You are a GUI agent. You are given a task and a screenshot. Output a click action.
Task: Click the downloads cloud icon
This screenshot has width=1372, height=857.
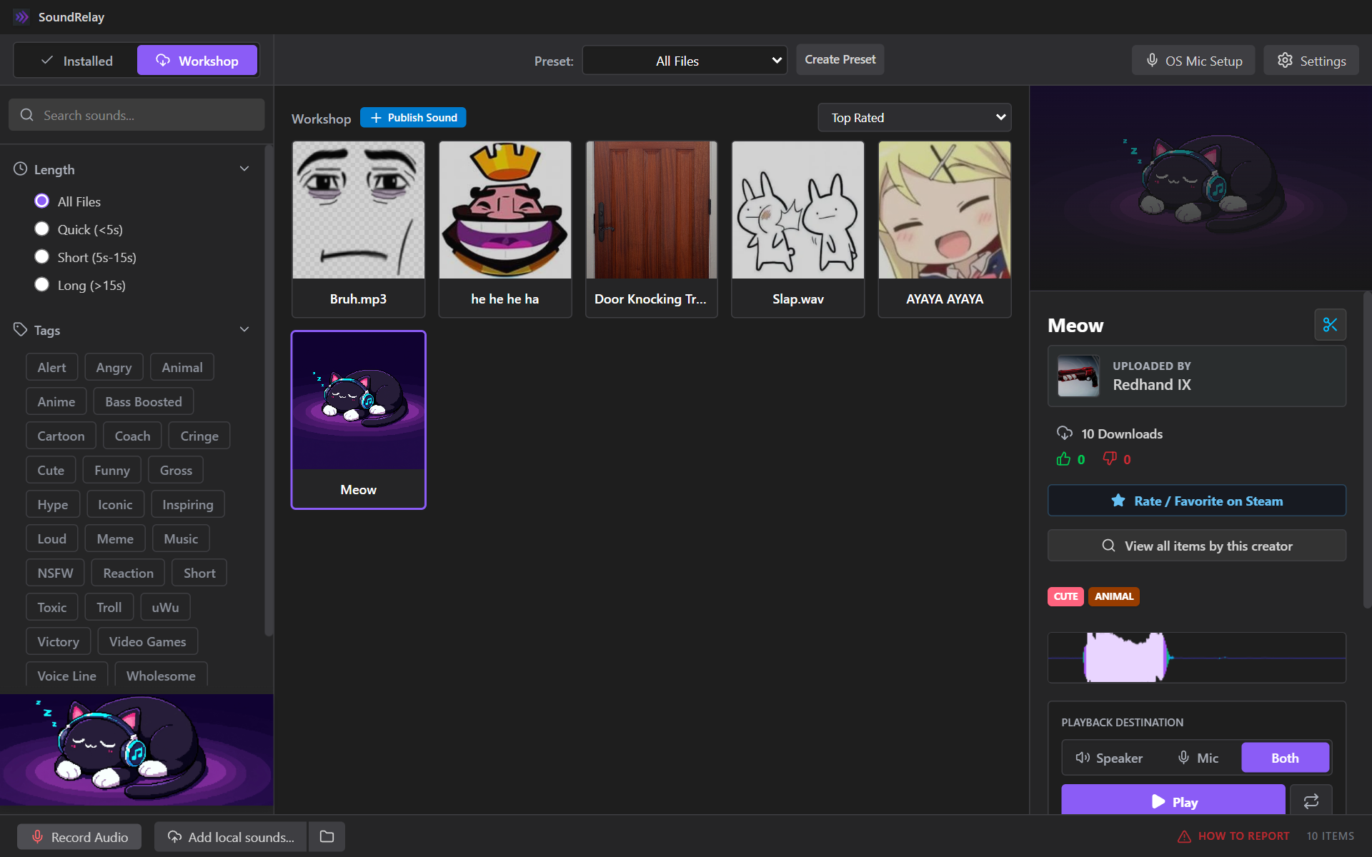pyautogui.click(x=1065, y=433)
